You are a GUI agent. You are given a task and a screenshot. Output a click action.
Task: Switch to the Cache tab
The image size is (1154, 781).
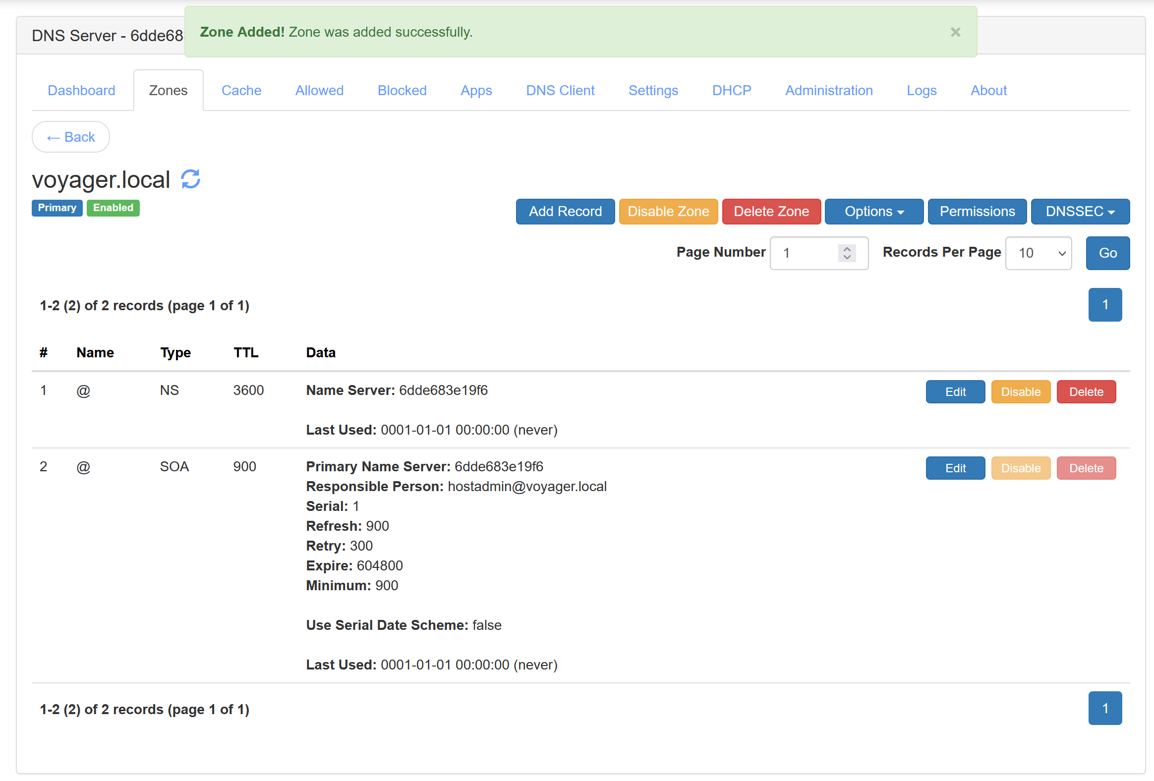click(x=241, y=90)
